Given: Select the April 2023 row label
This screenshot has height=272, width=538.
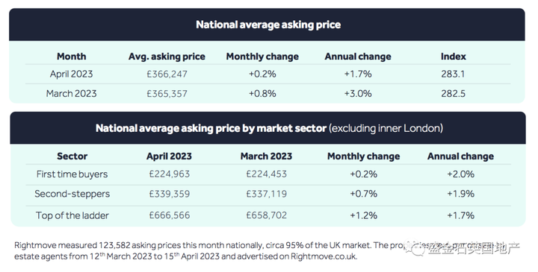Looking at the screenshot, I should 72,74.
